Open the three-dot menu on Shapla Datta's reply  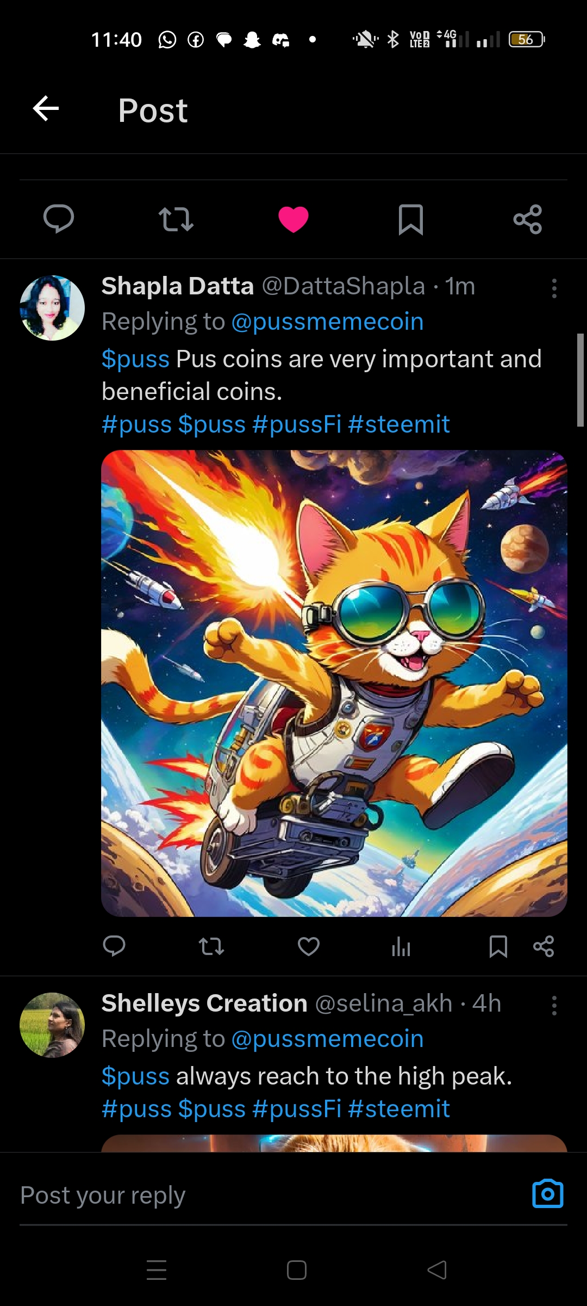[554, 288]
